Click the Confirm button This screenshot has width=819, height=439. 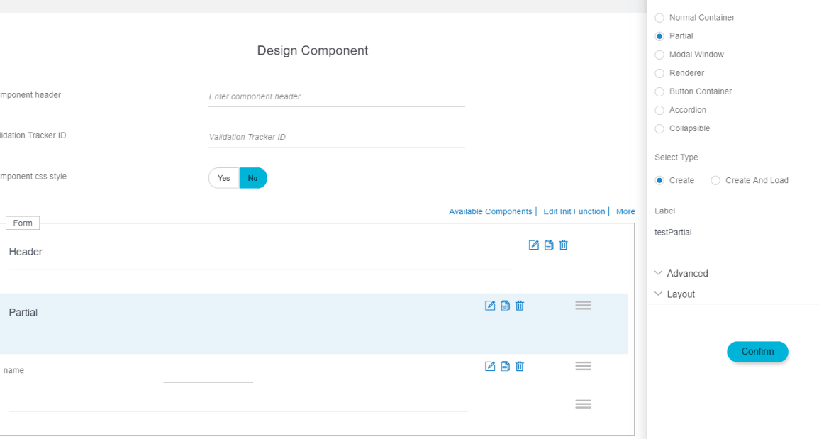coord(757,352)
